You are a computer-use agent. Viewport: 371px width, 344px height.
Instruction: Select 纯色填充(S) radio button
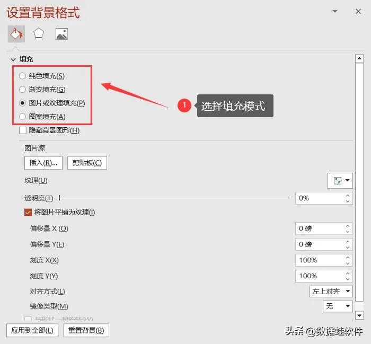[x=22, y=76]
